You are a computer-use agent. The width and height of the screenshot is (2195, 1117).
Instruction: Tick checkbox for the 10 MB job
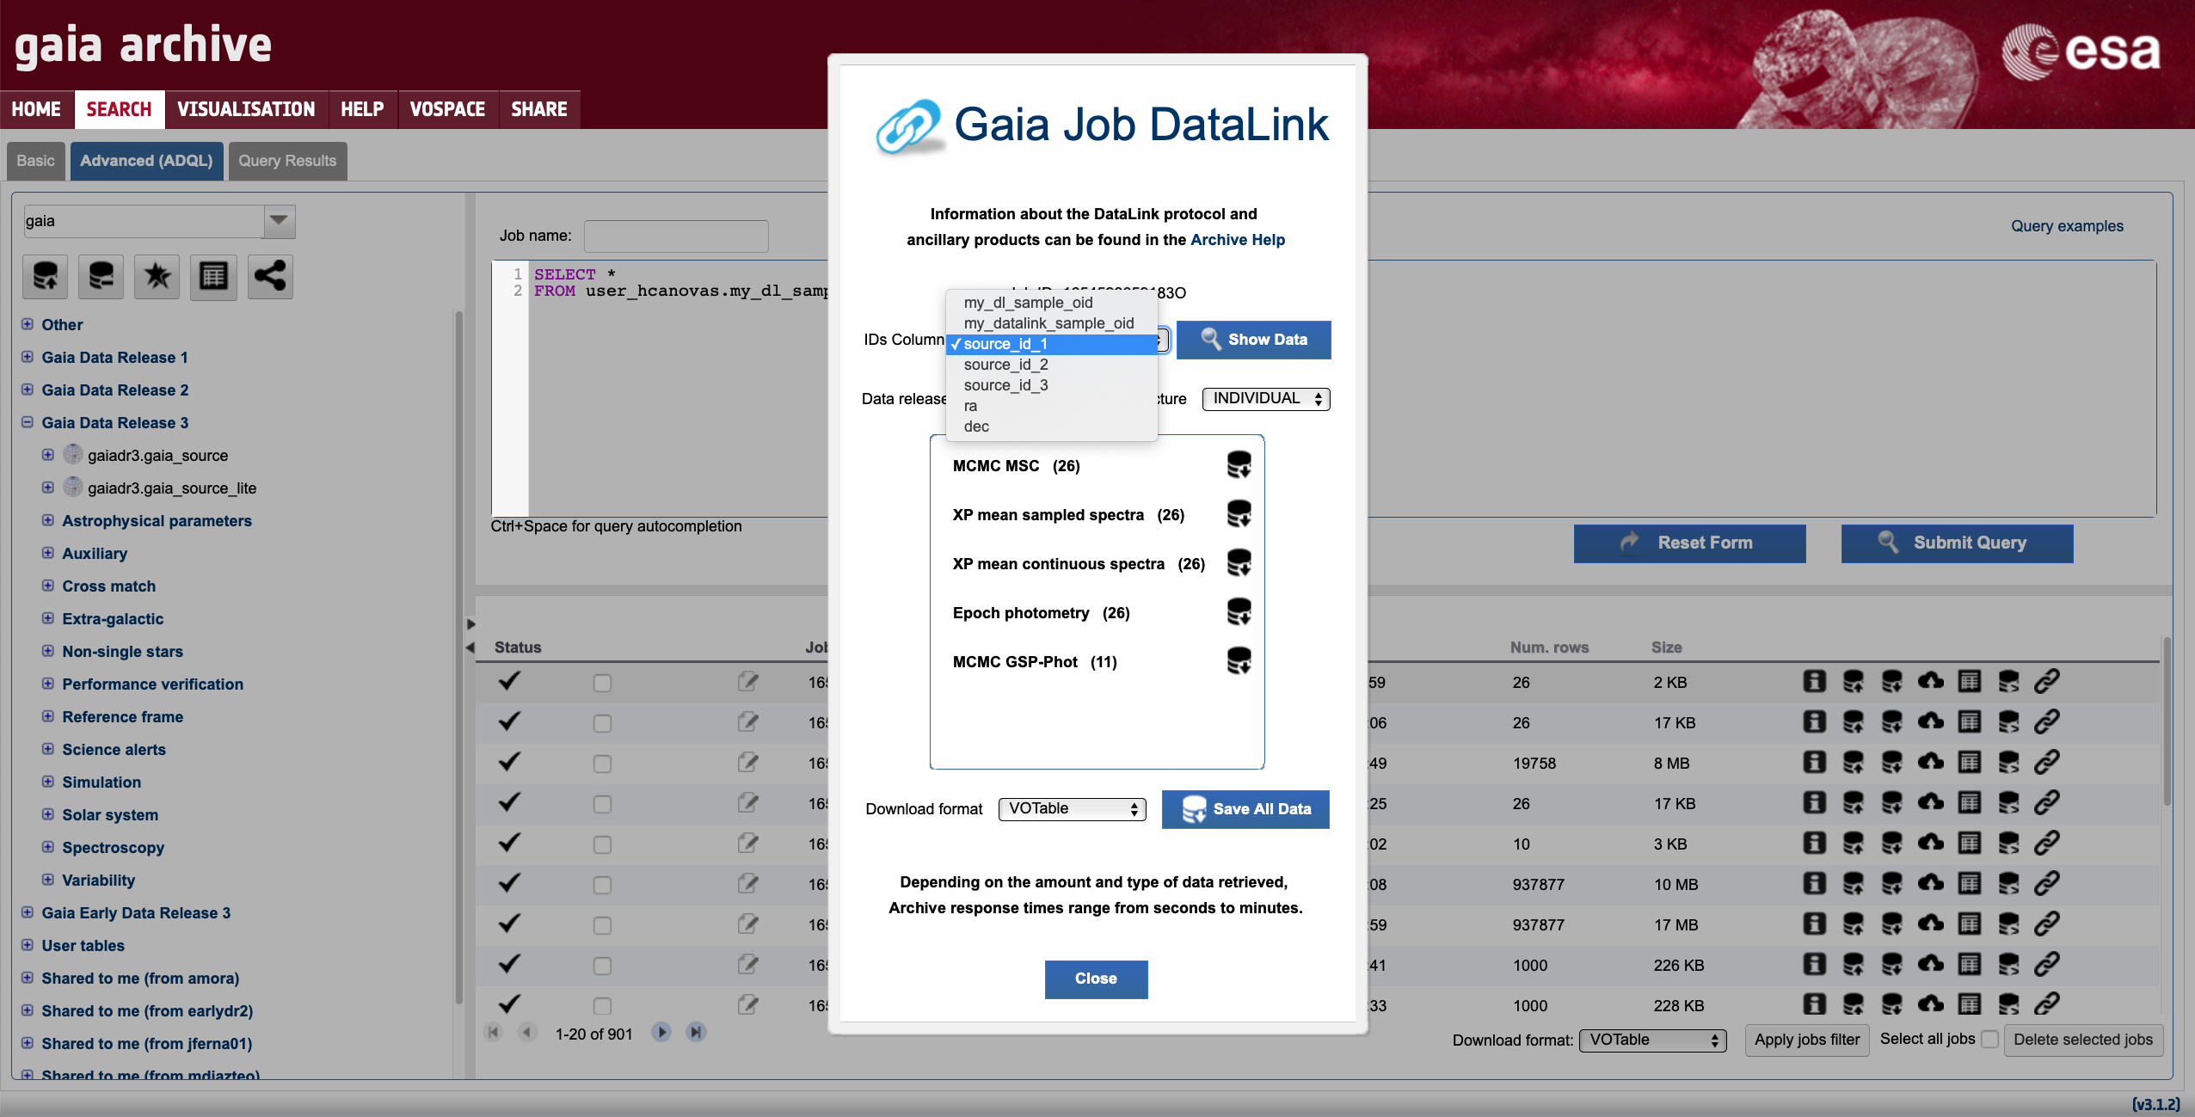pyautogui.click(x=602, y=885)
